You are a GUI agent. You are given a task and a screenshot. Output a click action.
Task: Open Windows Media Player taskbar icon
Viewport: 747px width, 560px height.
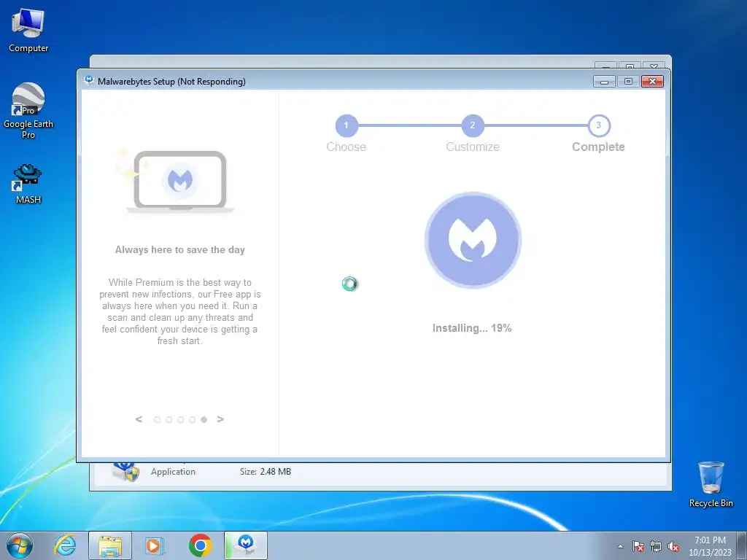(x=155, y=545)
